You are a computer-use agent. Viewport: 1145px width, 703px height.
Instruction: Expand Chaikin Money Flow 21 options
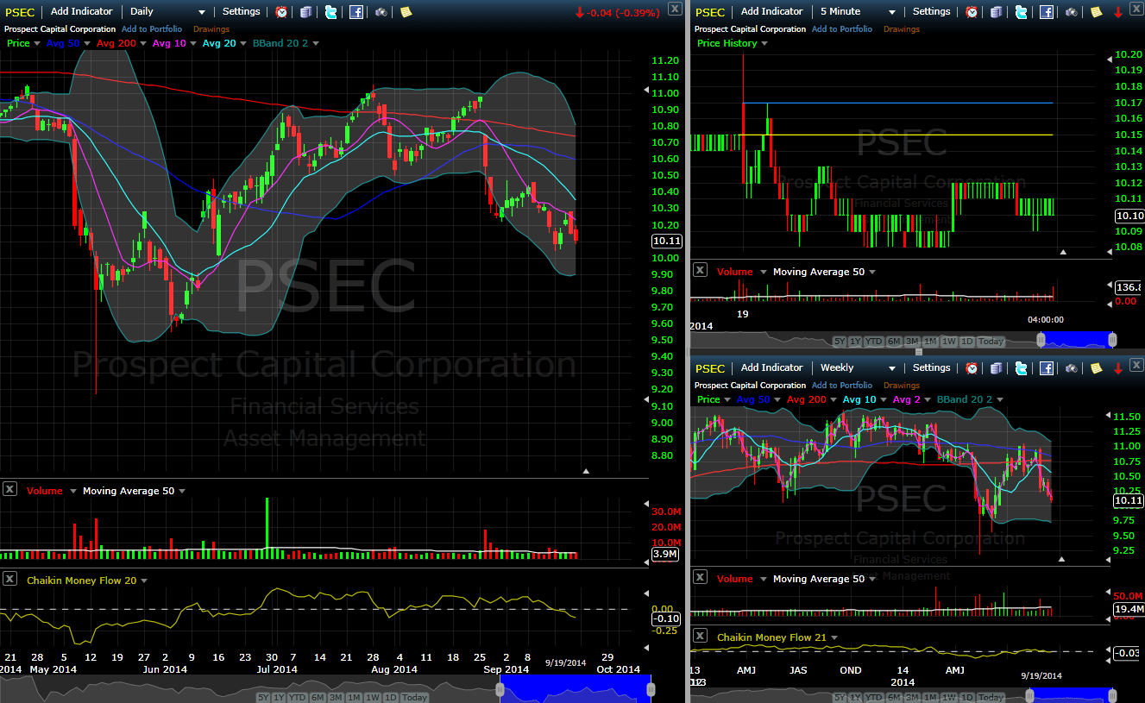click(x=834, y=638)
